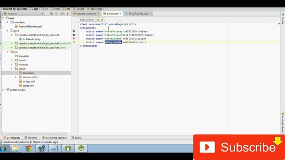Click the inspection status checkmark icon
This screenshot has height=160, width=285.
pos(279,24)
